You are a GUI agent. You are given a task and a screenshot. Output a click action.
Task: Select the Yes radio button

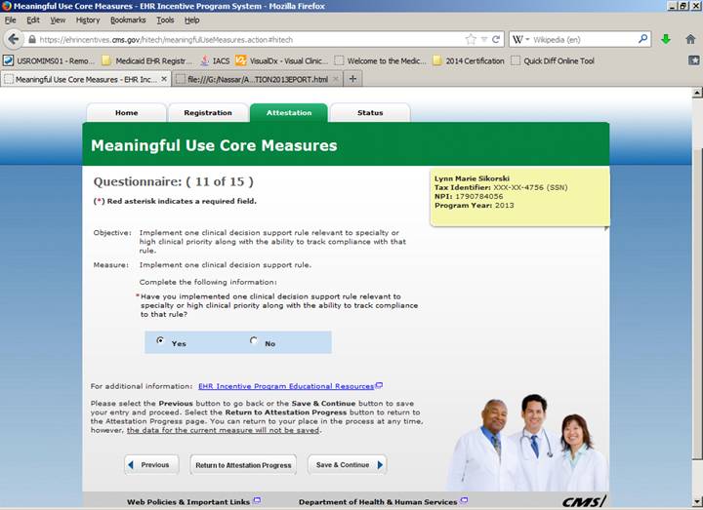pyautogui.click(x=160, y=341)
